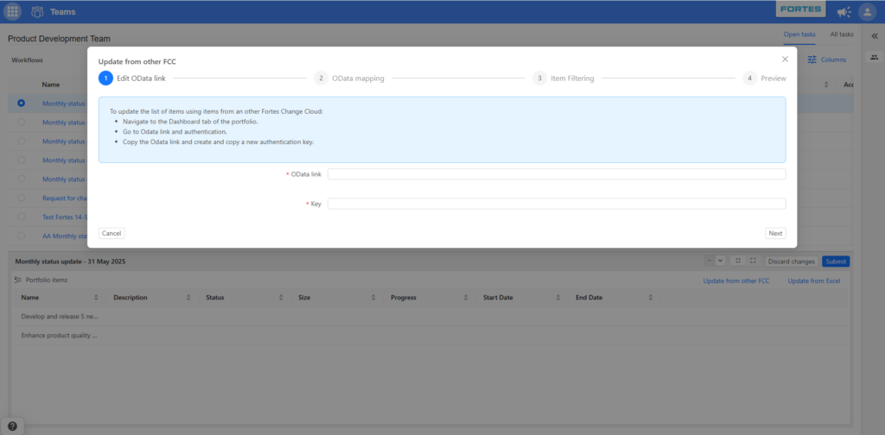The height and width of the screenshot is (435, 885).
Task: Switch to the Open tasks tab
Action: pos(799,35)
